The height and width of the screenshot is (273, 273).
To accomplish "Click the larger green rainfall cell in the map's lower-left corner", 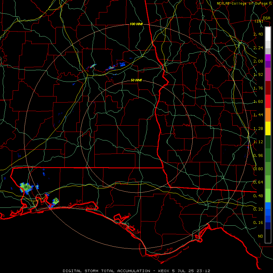I will 26,188.
